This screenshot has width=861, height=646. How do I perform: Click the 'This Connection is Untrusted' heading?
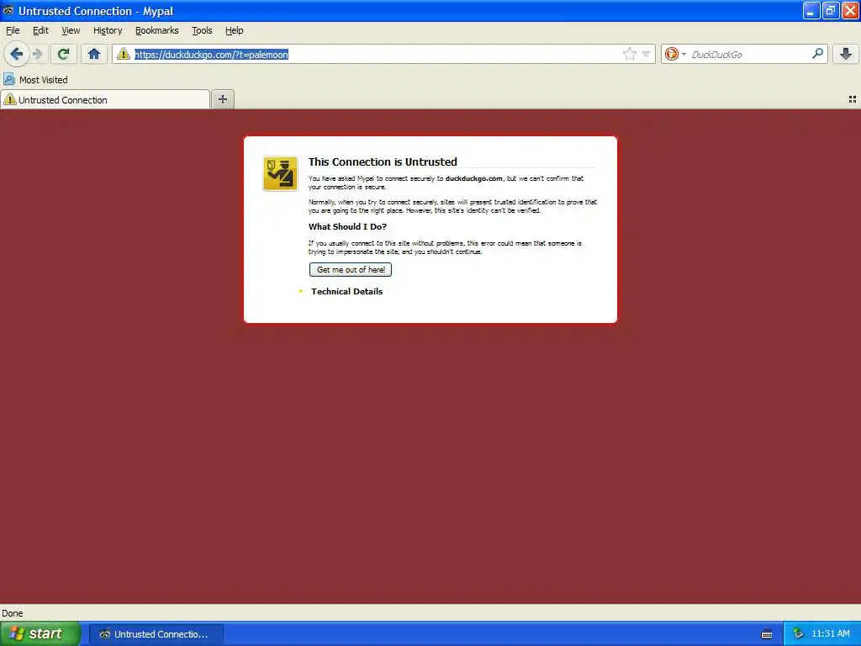coord(383,161)
